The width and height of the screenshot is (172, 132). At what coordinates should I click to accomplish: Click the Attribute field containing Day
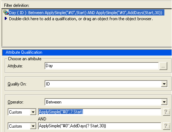101,66
